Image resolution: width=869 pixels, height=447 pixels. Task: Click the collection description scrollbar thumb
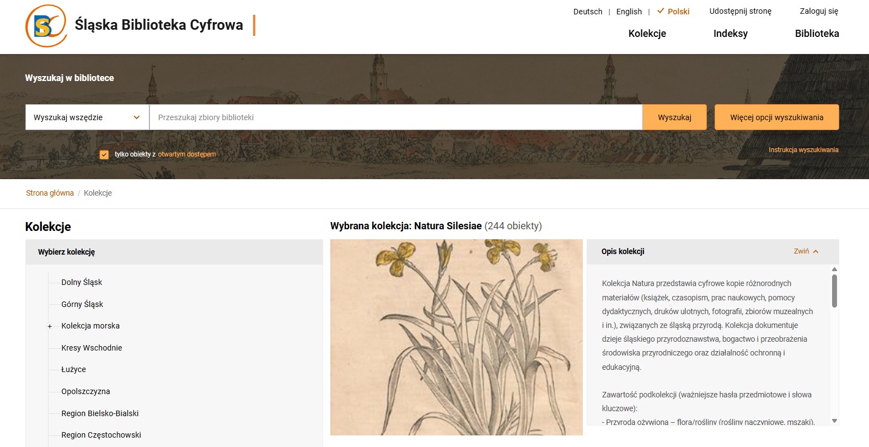pyautogui.click(x=834, y=291)
